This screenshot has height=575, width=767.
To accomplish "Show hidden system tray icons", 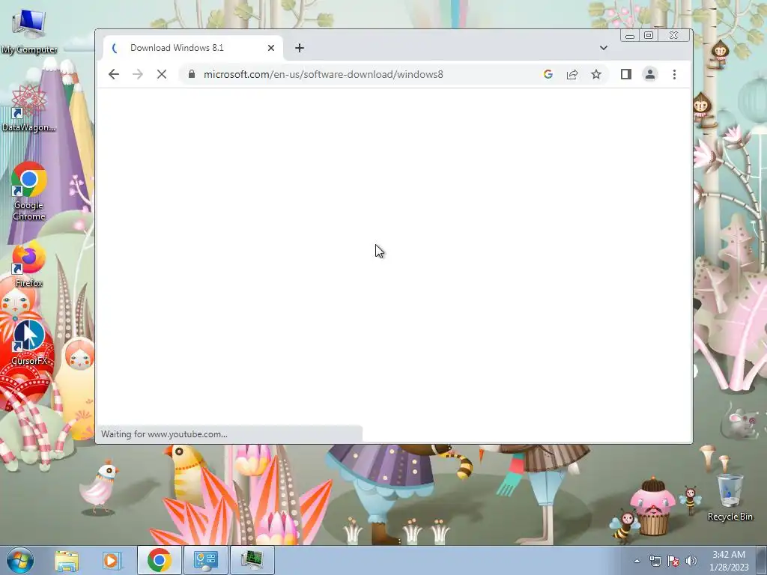I will (x=637, y=561).
